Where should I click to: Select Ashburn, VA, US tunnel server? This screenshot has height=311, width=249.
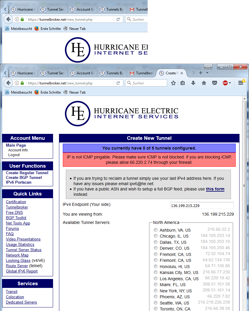156,230
